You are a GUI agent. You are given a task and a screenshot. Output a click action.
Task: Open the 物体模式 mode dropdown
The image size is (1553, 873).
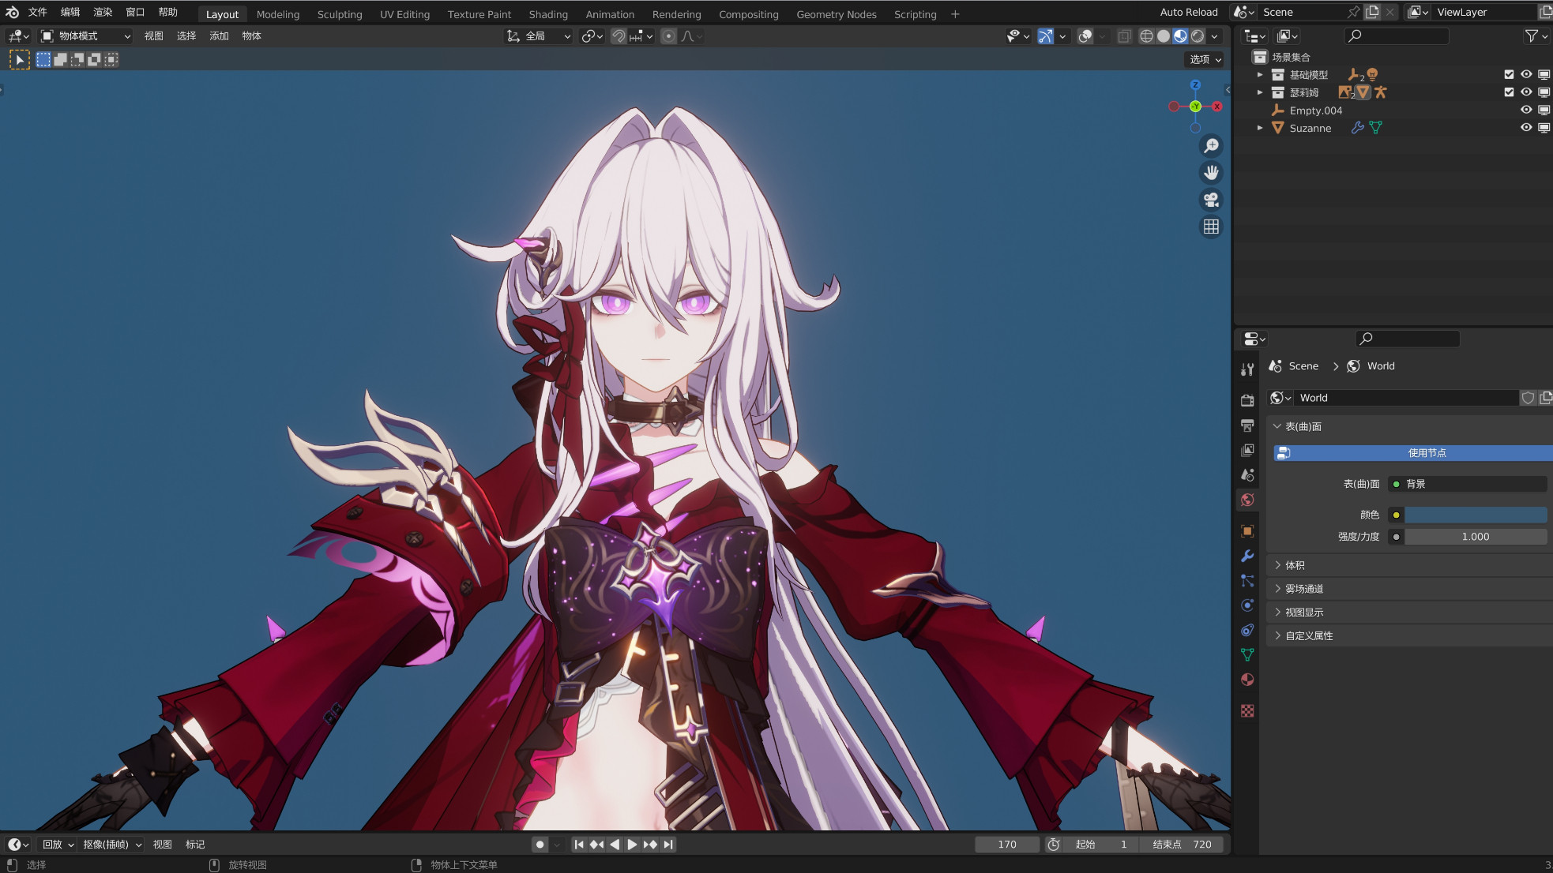[x=85, y=36]
